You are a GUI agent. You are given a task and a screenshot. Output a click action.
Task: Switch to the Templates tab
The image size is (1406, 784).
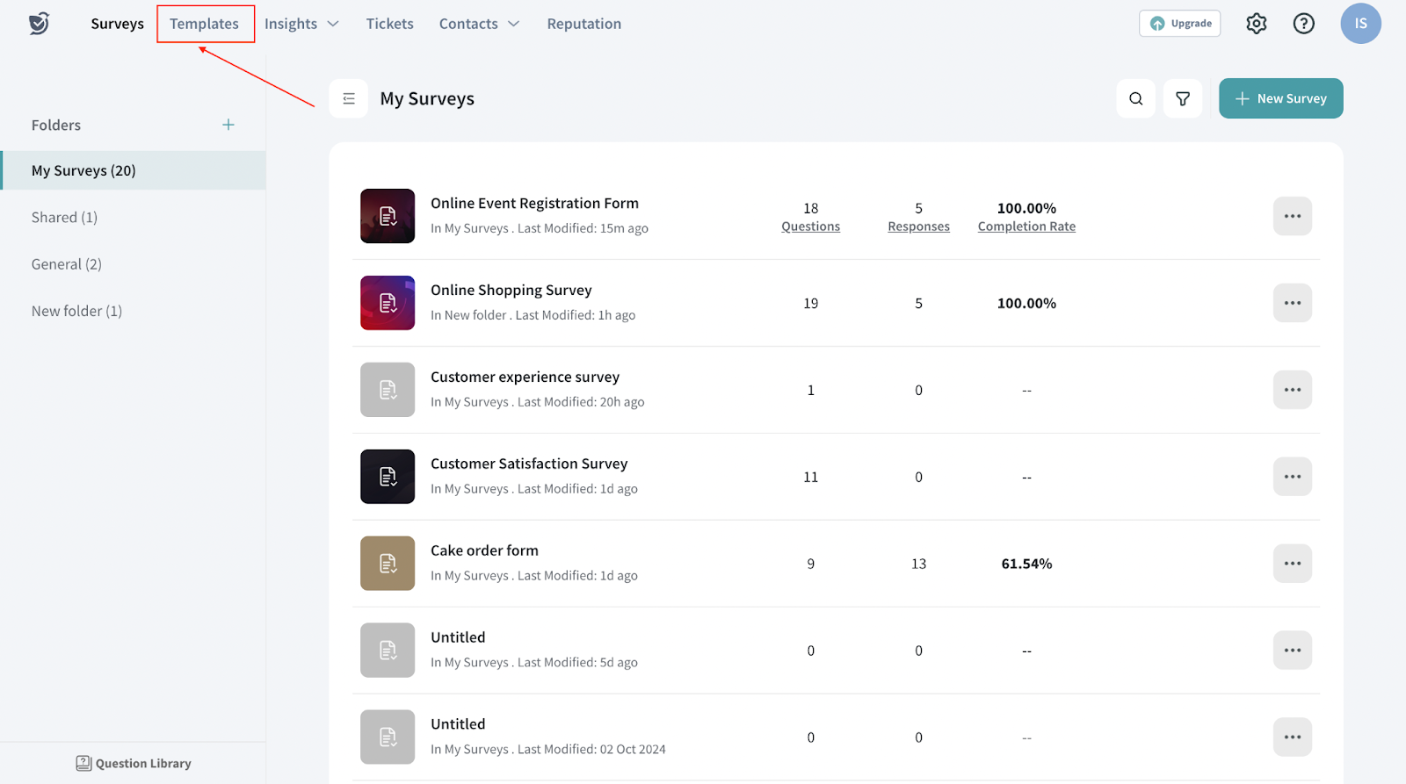205,24
